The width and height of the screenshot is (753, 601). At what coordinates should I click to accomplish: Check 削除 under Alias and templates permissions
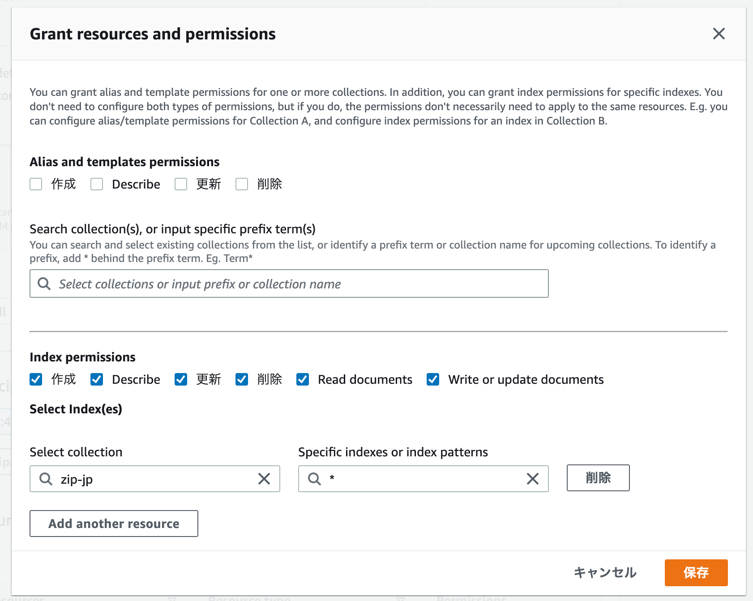(242, 184)
